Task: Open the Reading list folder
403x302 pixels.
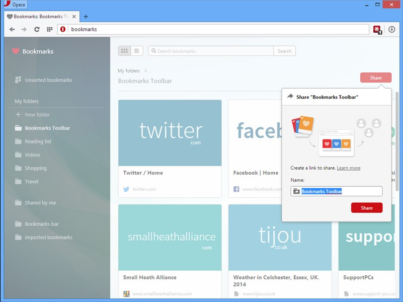Action: [38, 141]
